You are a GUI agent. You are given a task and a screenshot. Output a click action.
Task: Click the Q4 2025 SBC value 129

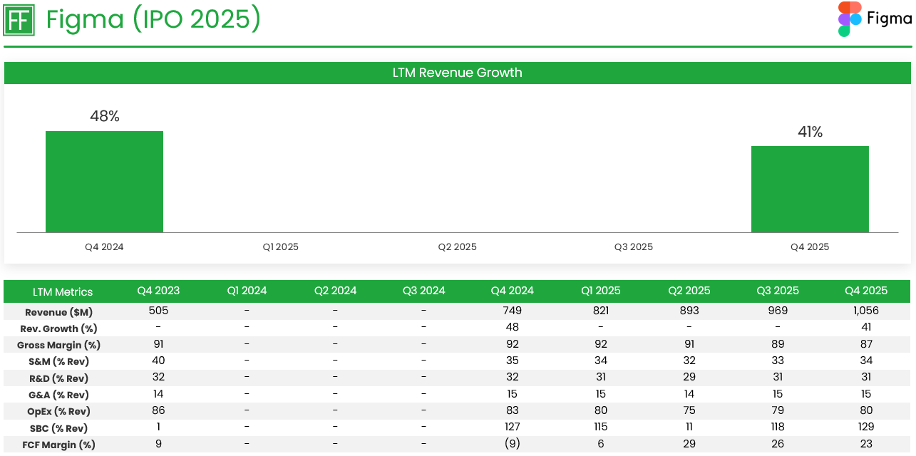(866, 427)
